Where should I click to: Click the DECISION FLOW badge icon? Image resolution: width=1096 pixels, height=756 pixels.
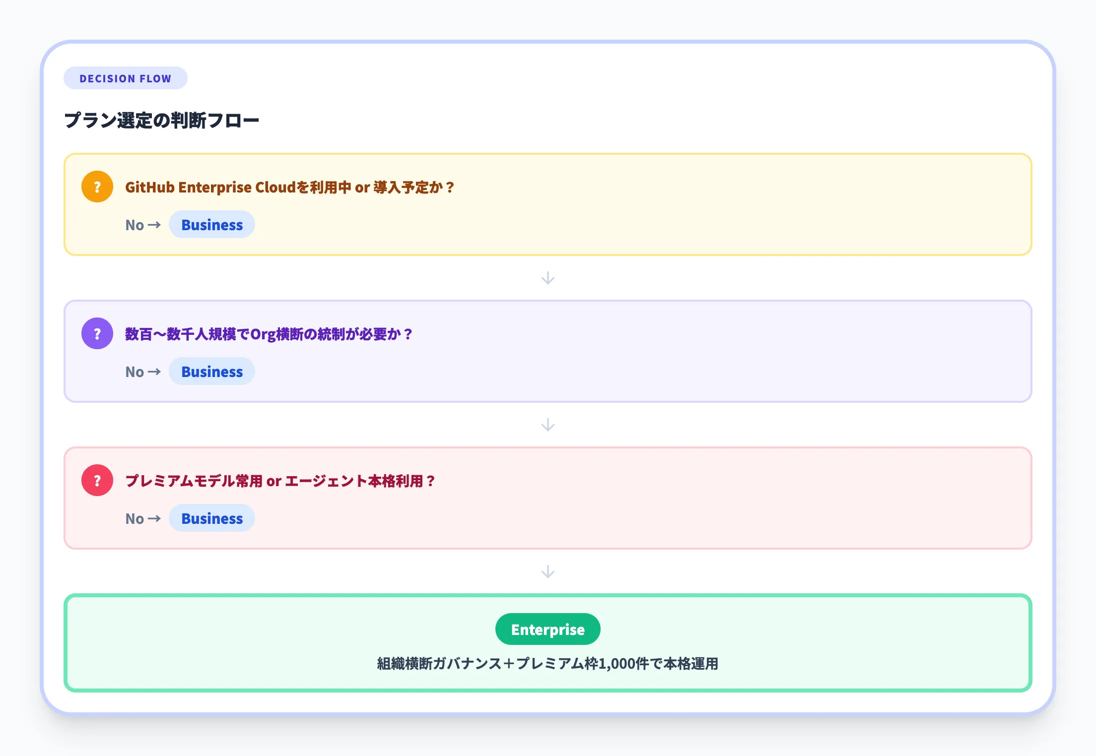[x=126, y=77]
